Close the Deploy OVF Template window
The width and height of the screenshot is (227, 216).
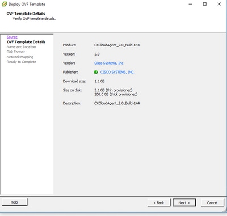tap(220, 4)
